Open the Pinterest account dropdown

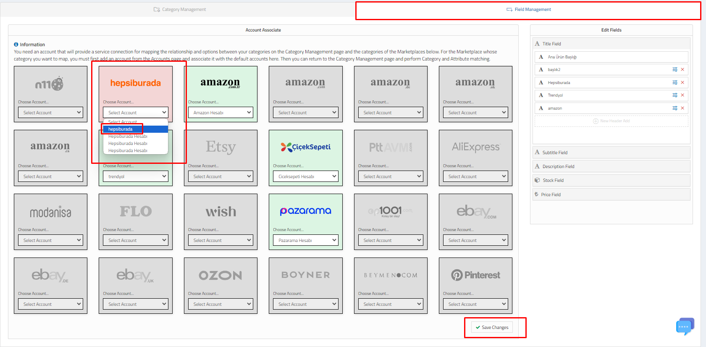click(x=475, y=304)
